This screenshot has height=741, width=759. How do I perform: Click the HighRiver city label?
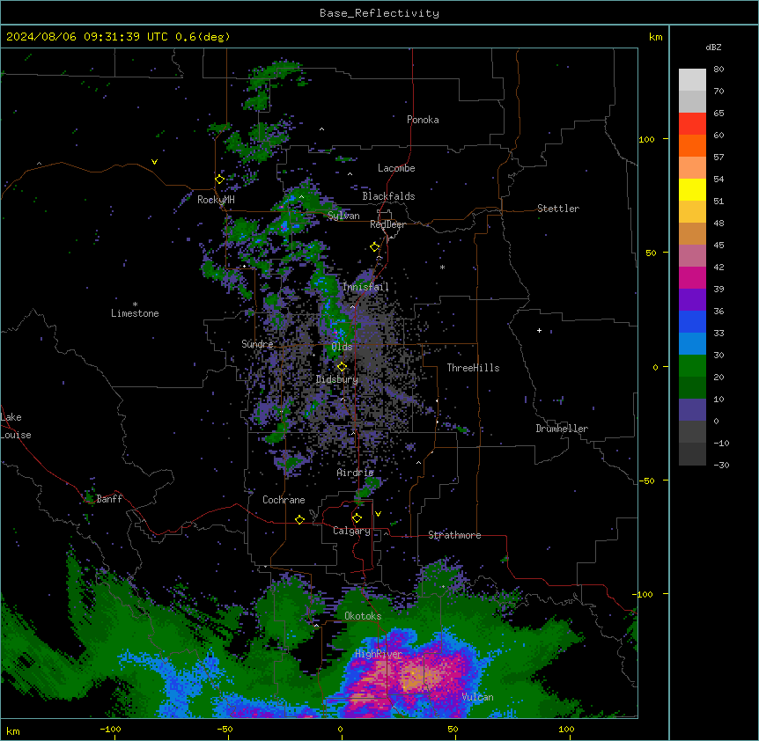379,655
